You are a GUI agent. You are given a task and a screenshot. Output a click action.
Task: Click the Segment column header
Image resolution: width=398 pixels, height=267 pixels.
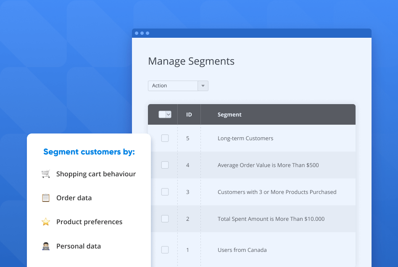[x=229, y=114]
